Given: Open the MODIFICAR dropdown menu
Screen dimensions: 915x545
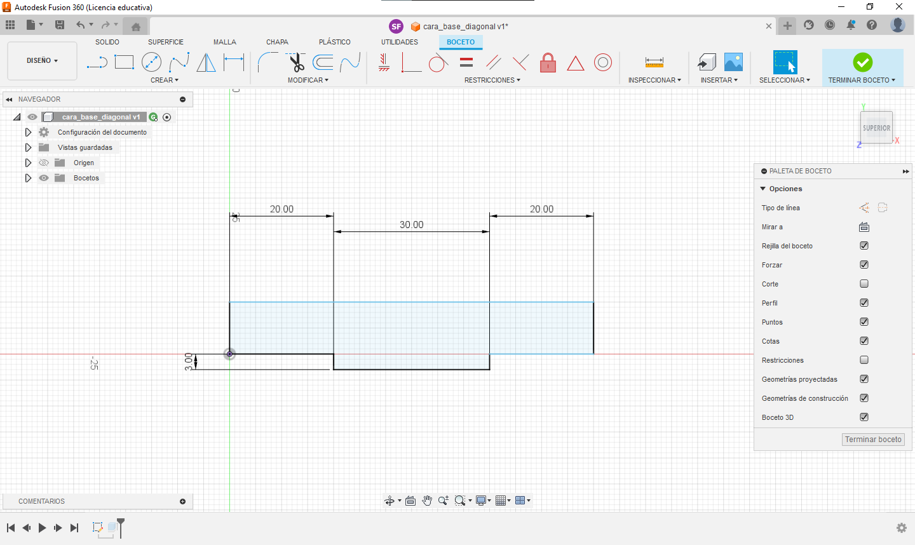Looking at the screenshot, I should point(308,80).
